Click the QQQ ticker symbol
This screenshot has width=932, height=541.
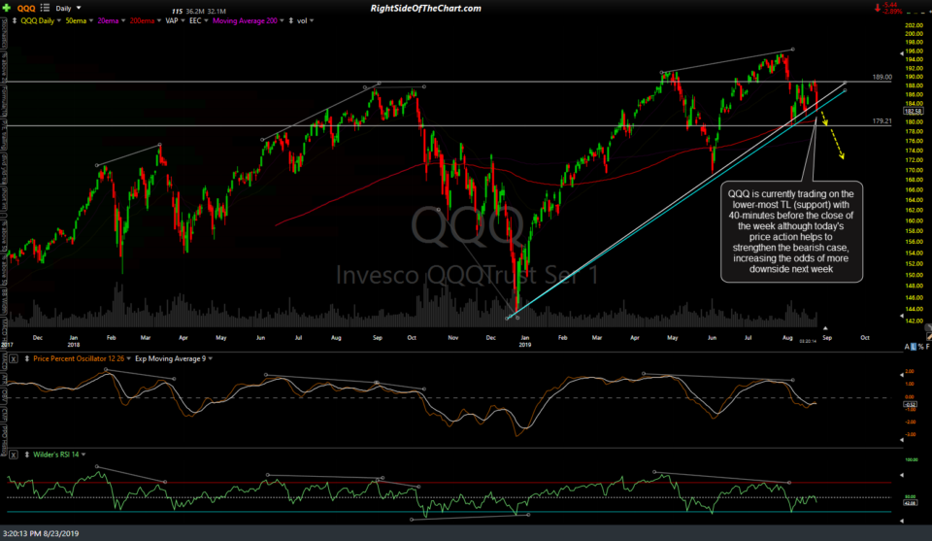[26, 9]
